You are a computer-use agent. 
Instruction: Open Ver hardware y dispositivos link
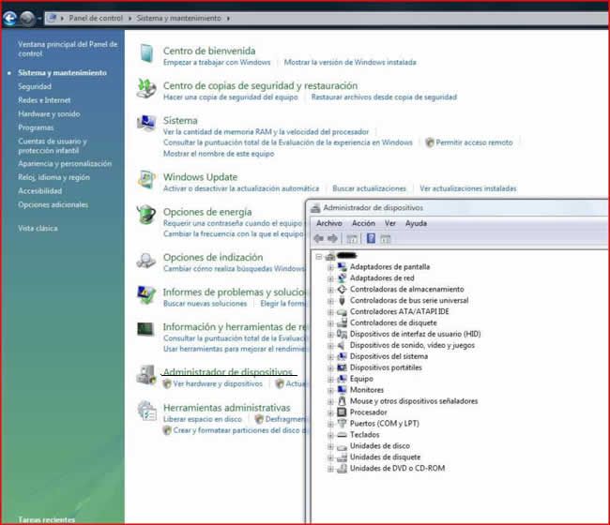[218, 384]
